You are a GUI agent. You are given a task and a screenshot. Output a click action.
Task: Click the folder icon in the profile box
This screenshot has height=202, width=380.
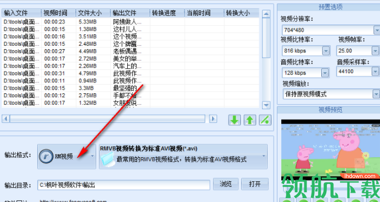tap(108, 160)
